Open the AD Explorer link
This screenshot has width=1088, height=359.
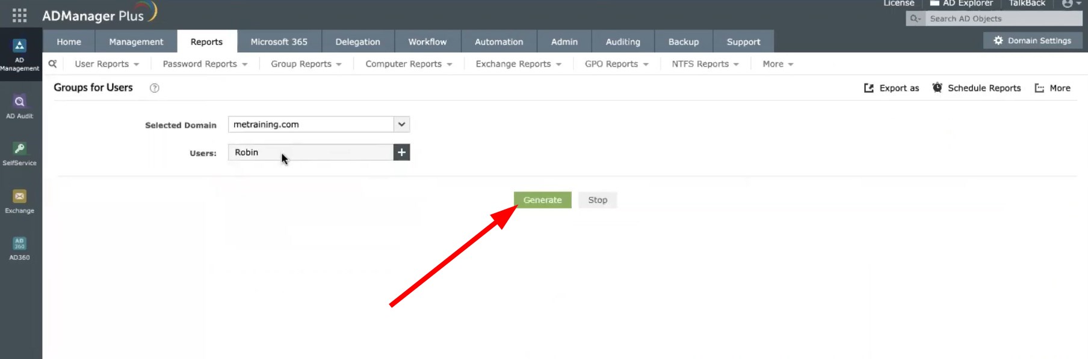(x=961, y=4)
